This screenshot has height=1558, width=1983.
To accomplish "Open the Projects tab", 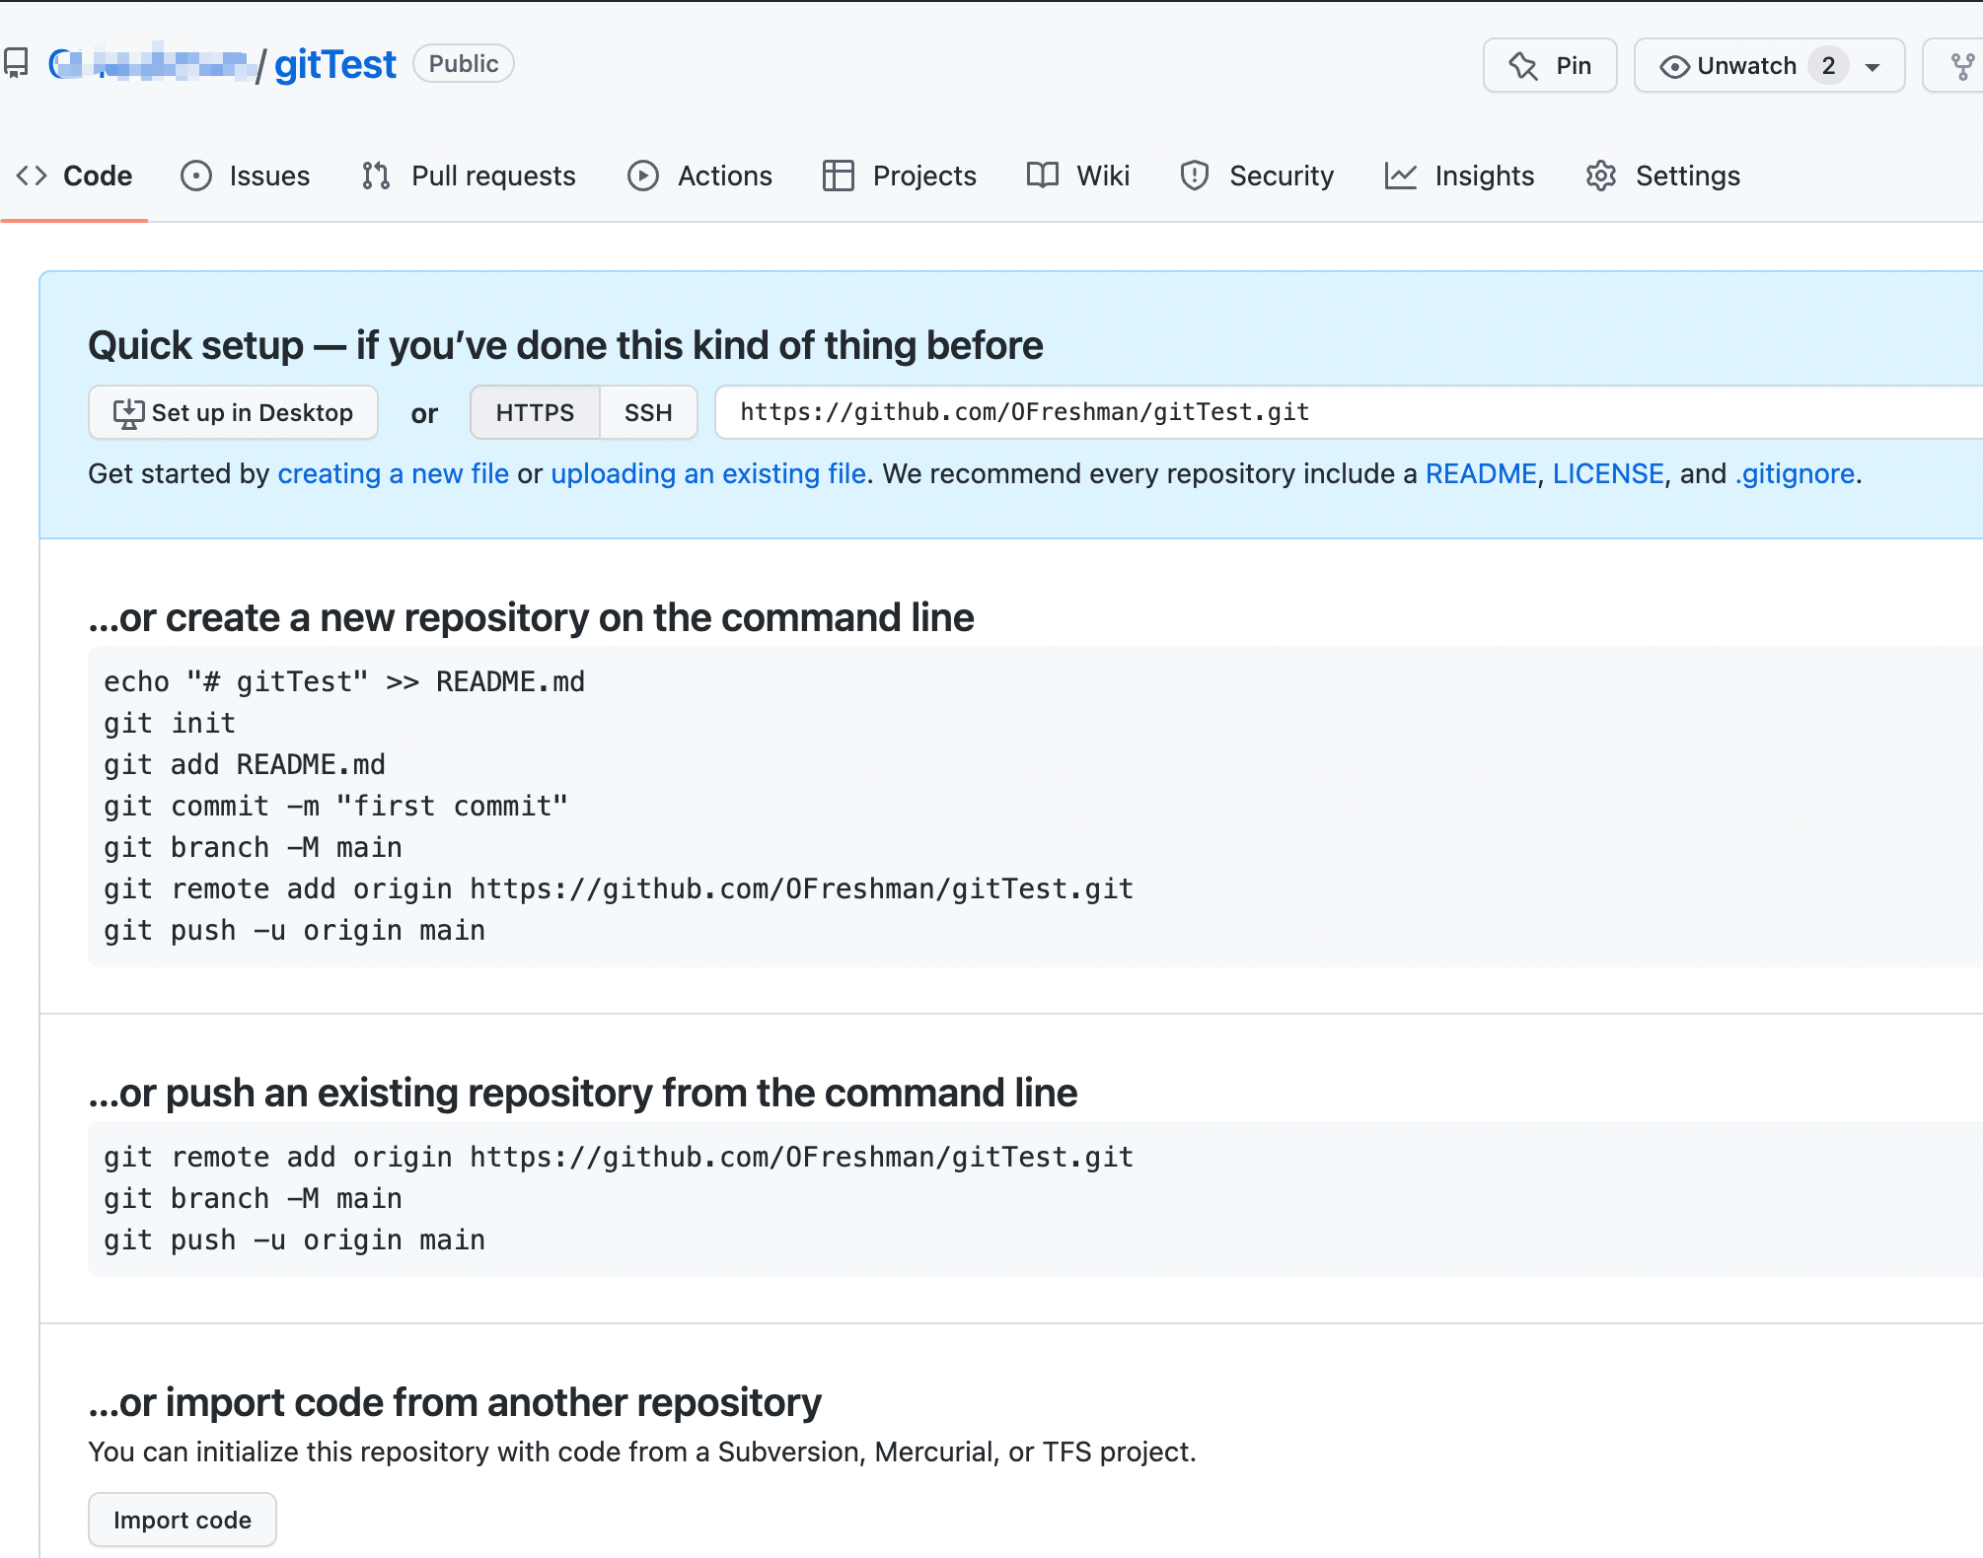I will click(x=900, y=176).
